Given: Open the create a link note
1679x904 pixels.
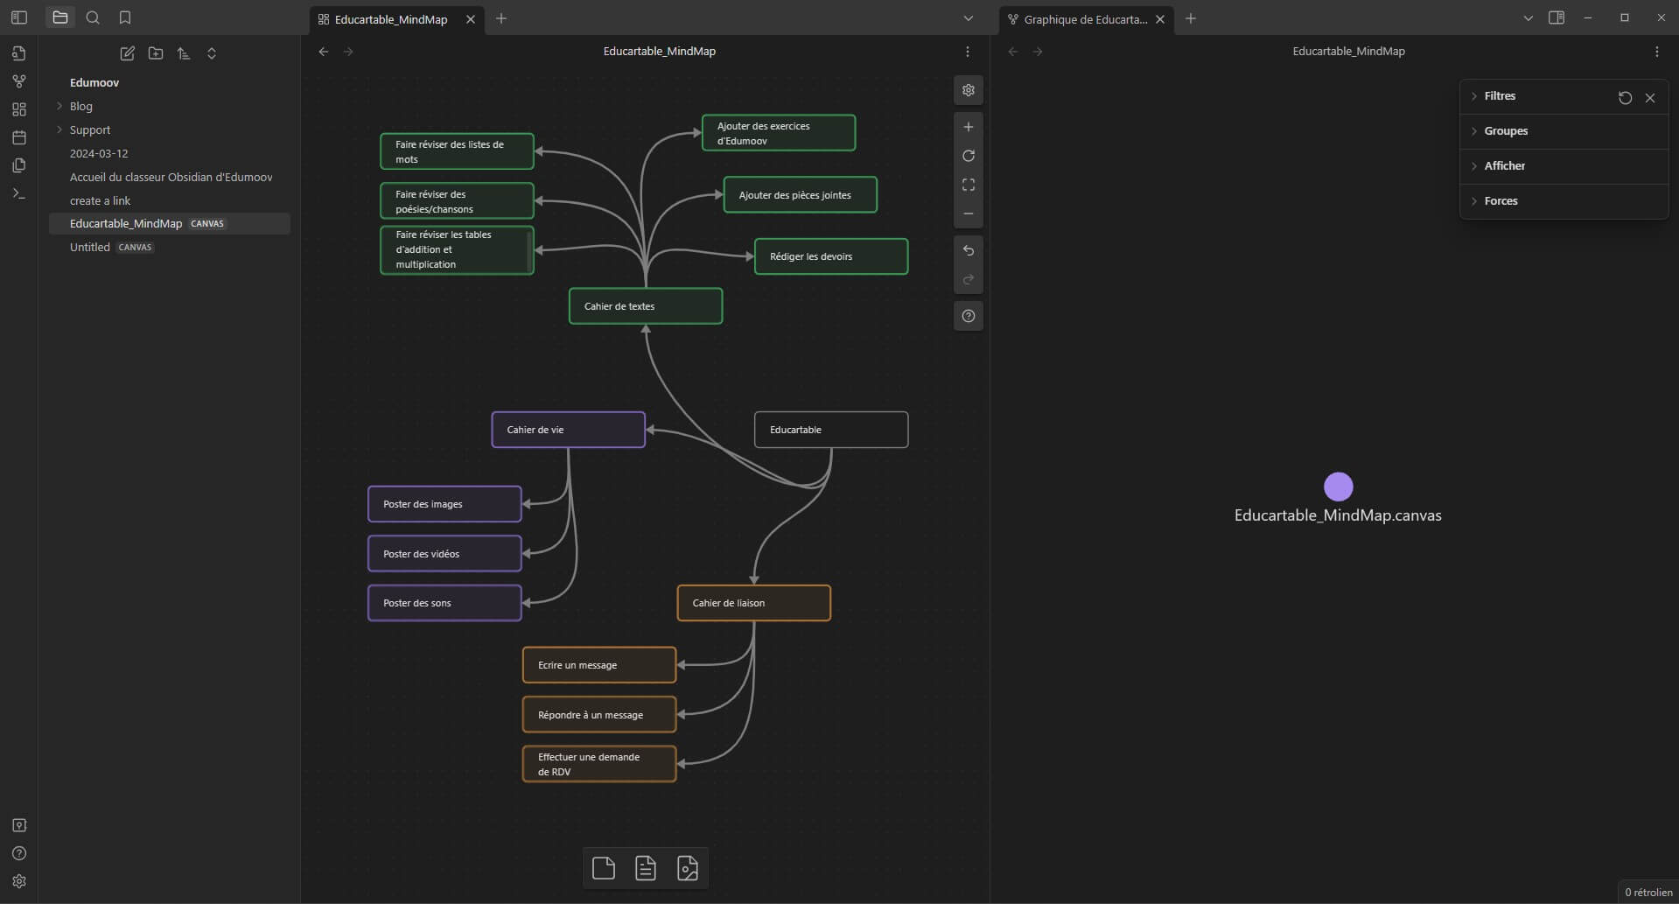Looking at the screenshot, I should click(169, 200).
